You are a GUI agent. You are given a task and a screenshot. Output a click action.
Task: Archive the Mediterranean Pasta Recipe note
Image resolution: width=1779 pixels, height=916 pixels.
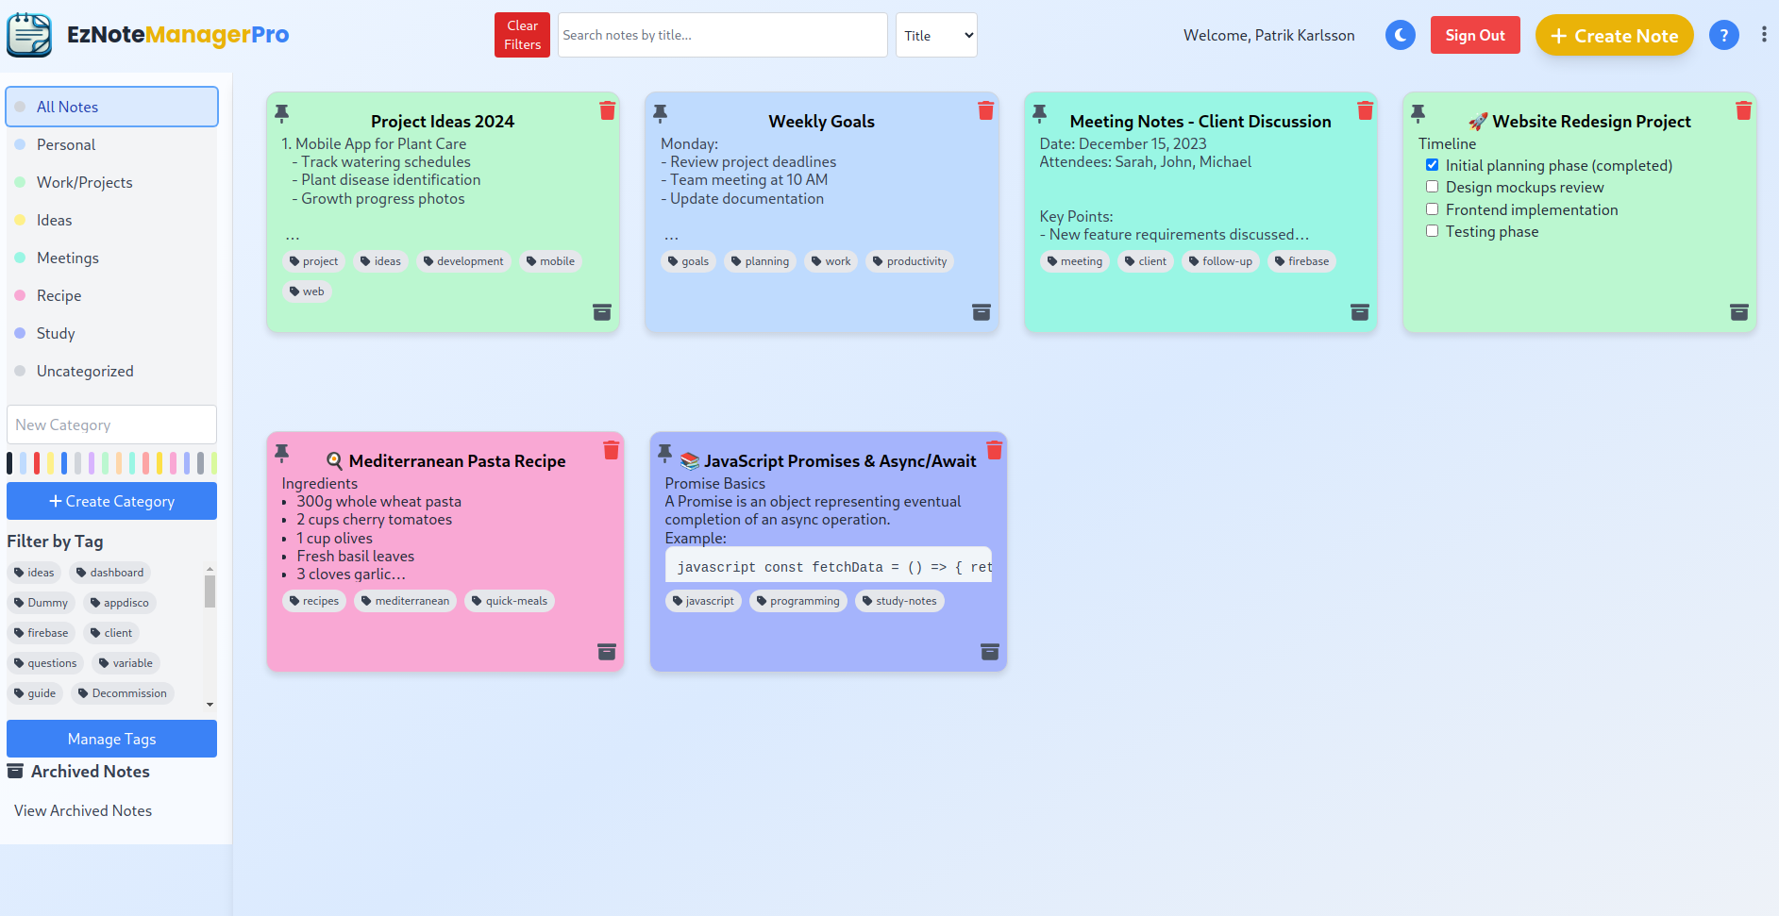tap(607, 652)
